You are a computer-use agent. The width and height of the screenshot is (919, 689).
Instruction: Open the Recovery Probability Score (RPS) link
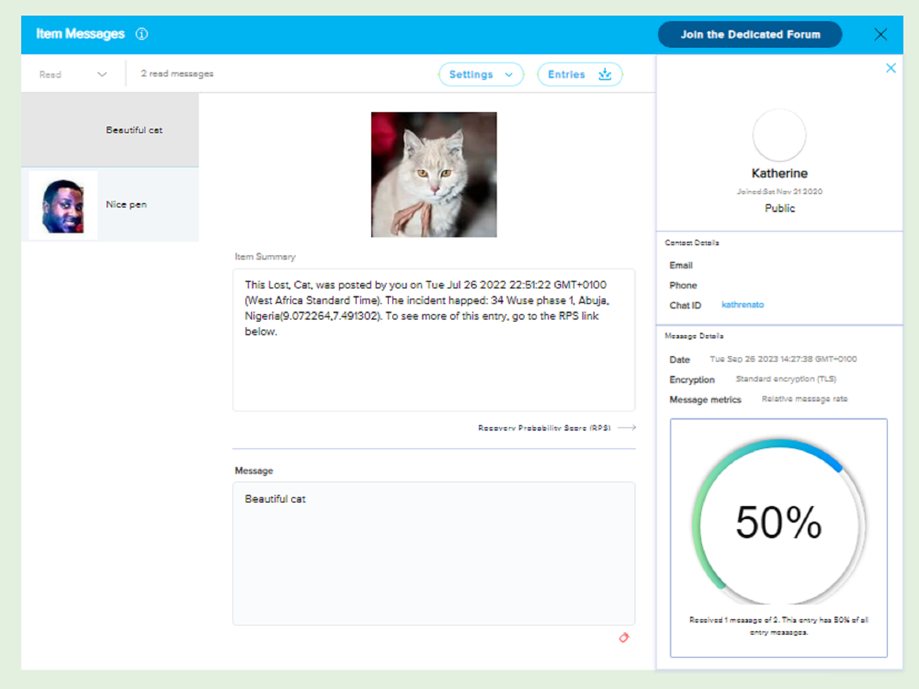[x=544, y=428]
